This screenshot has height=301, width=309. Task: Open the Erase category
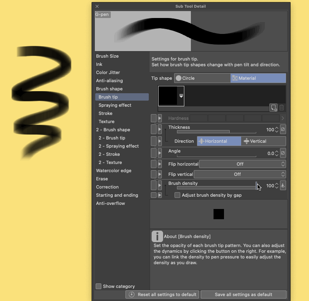click(121, 179)
